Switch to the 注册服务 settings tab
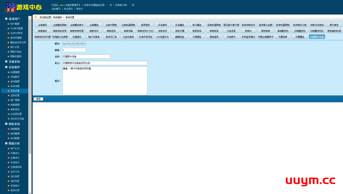Screen dimensions: 343x194 tap(43, 25)
